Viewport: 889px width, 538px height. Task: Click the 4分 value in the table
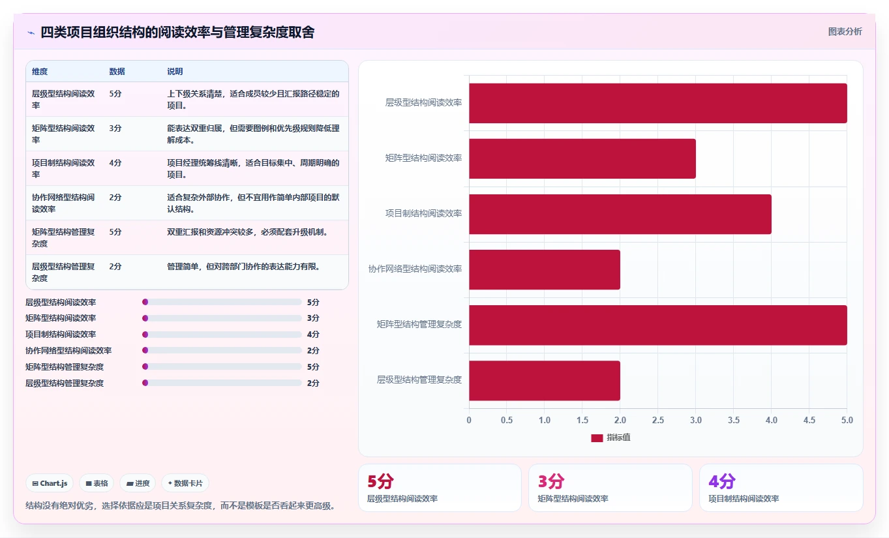coord(115,162)
